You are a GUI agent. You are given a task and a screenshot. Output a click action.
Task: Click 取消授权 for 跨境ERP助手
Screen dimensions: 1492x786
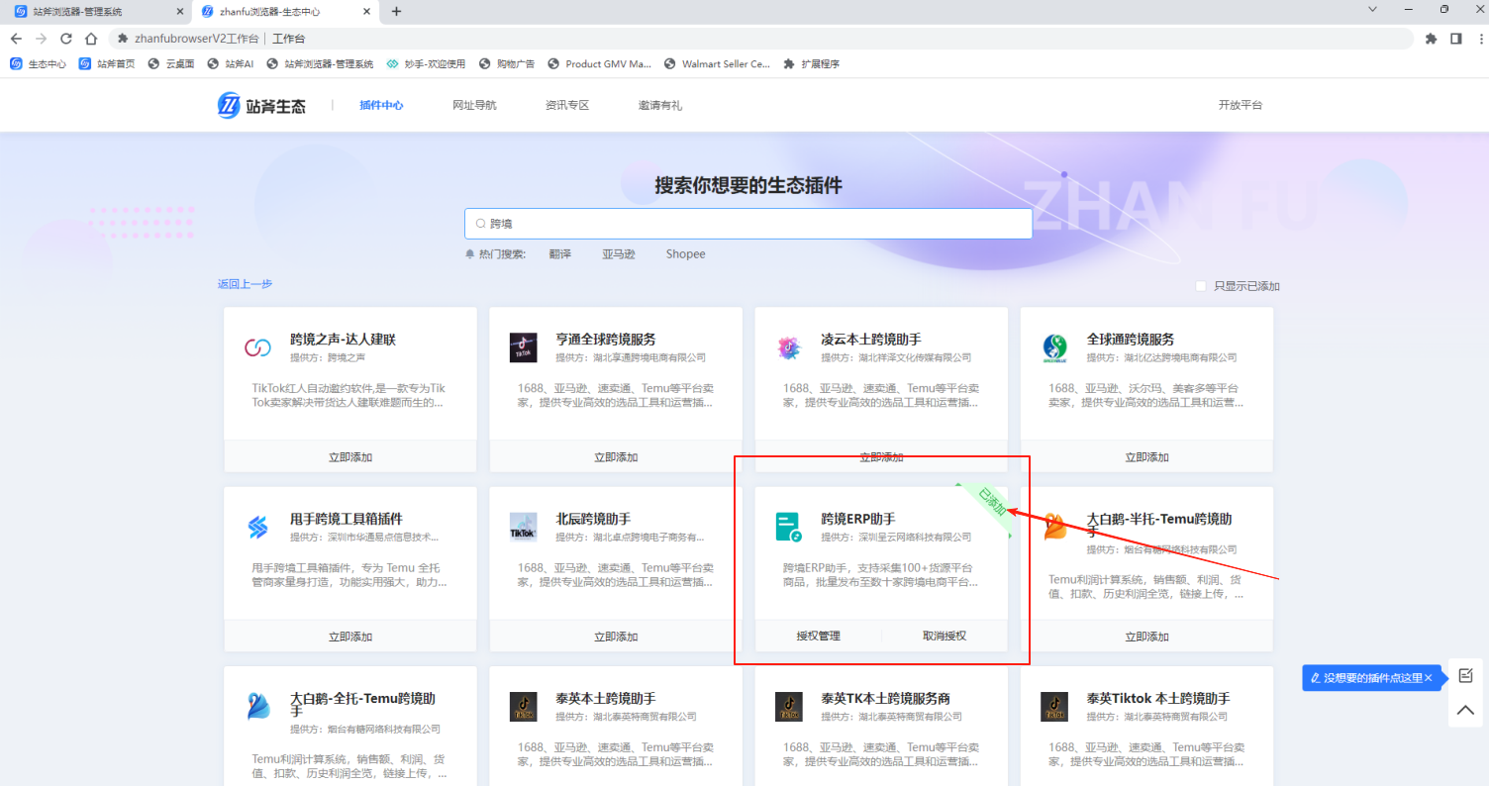pos(945,636)
